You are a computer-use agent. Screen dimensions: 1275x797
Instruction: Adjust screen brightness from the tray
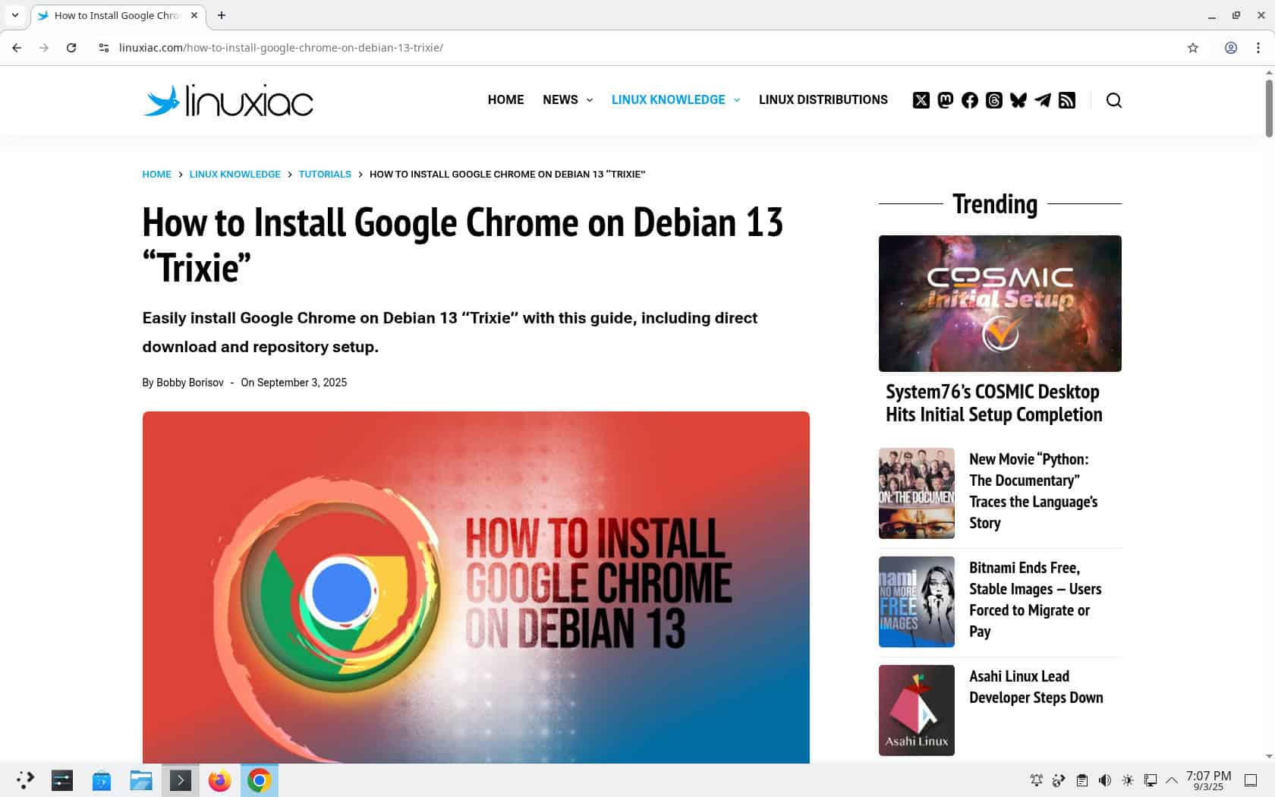(1128, 780)
